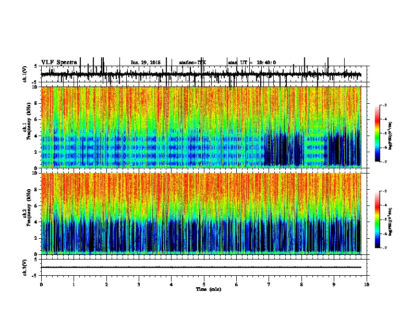Click the time axis tick label "7"
413x319 pixels.
[x=269, y=285]
